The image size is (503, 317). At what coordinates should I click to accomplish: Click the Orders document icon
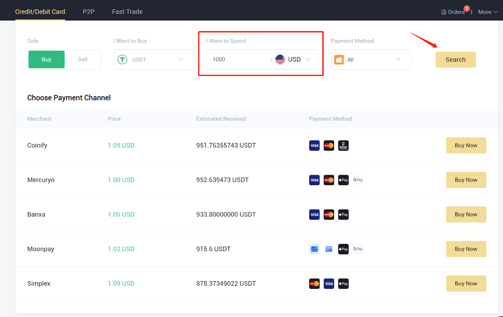click(443, 11)
